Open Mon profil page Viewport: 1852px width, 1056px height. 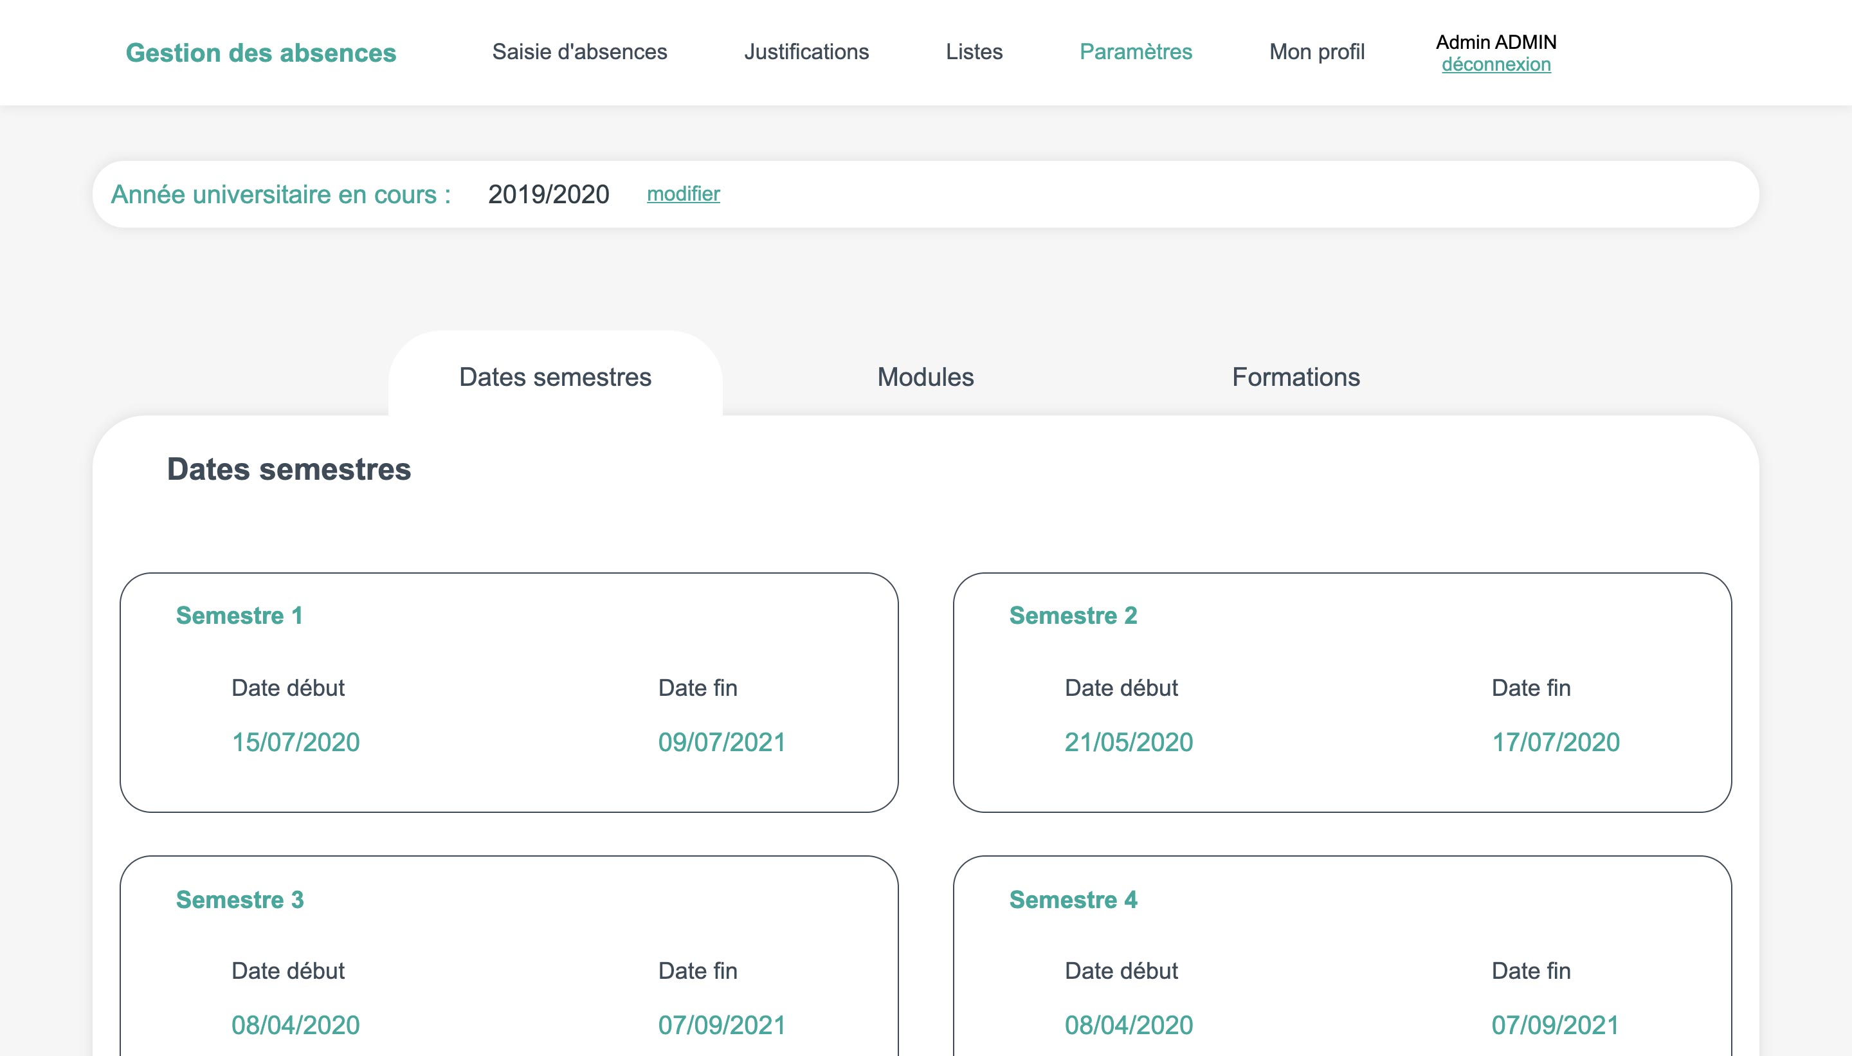(x=1318, y=51)
